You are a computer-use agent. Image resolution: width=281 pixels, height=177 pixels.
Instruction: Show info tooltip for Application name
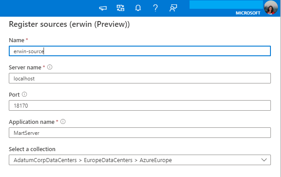63,122
